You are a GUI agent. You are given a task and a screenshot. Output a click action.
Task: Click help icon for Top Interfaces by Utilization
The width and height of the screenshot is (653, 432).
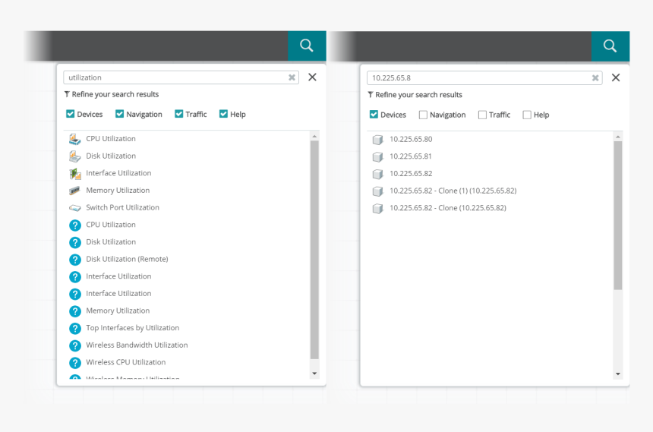74,329
